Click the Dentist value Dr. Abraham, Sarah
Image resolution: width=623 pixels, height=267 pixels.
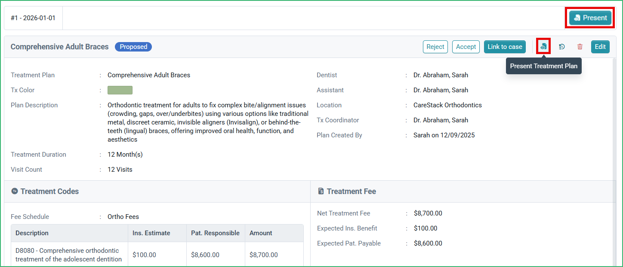pyautogui.click(x=441, y=75)
